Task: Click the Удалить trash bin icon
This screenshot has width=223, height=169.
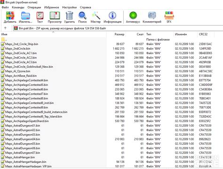Action: 69,15
